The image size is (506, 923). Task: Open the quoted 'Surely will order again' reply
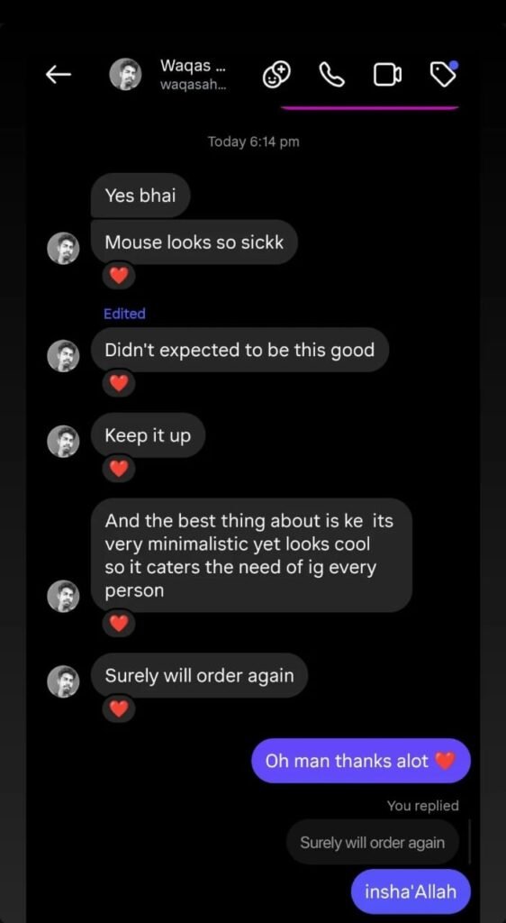point(373,843)
